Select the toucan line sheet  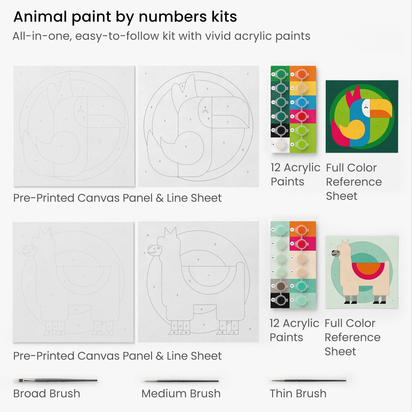198,126
